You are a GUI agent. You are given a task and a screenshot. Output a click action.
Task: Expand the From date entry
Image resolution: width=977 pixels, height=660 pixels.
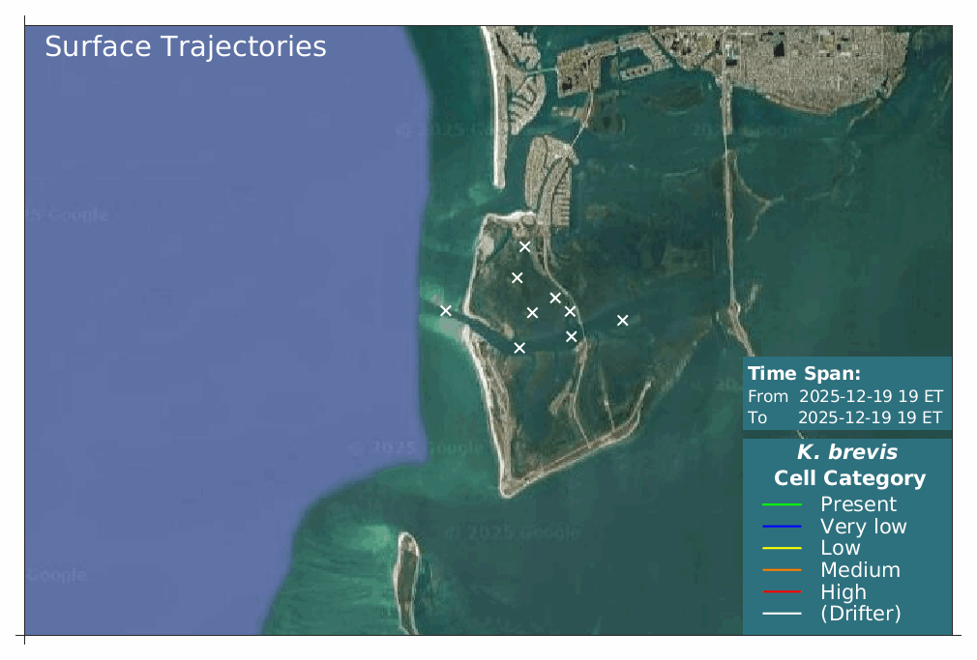click(x=846, y=395)
